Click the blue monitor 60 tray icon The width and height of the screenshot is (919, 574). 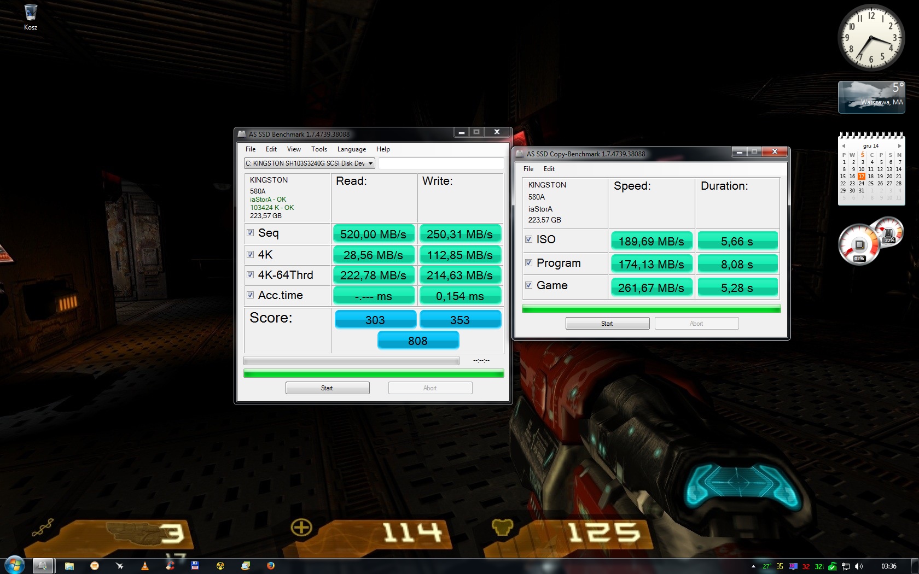[x=793, y=566]
